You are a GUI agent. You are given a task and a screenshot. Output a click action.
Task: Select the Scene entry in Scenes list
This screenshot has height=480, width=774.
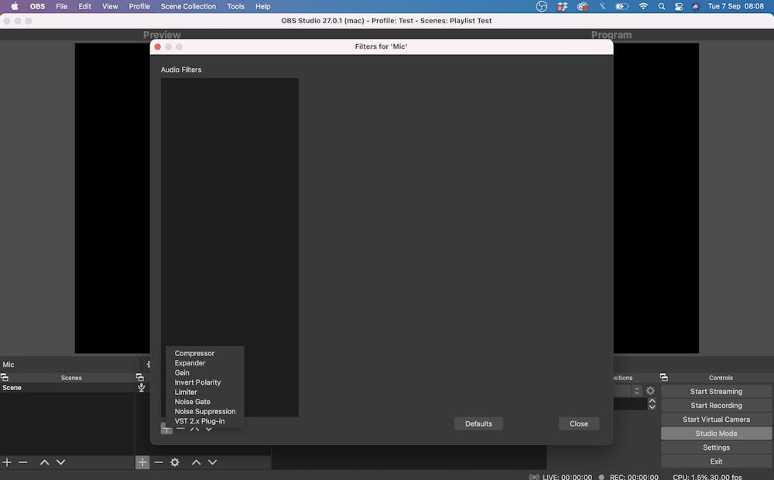67,388
